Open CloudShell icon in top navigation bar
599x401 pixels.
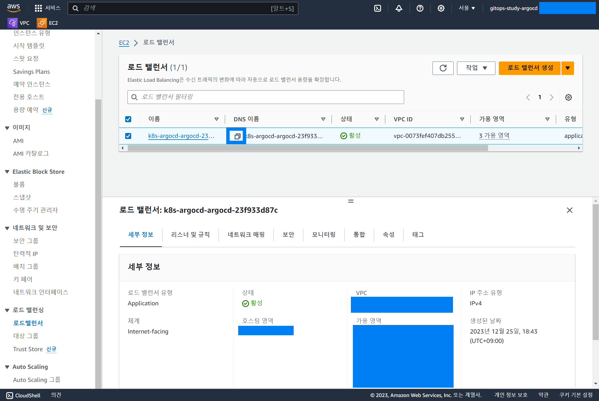(378, 8)
